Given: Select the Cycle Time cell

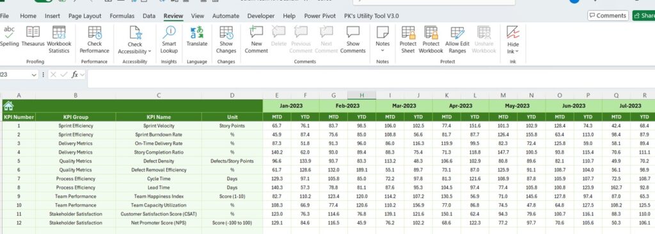Looking at the screenshot, I should point(159,179).
